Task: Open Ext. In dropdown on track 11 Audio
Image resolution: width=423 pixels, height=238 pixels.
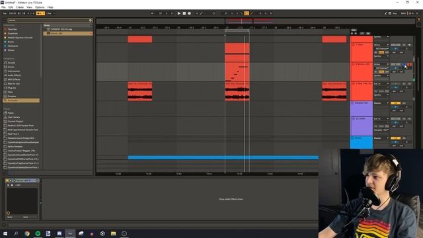Action: (381, 119)
